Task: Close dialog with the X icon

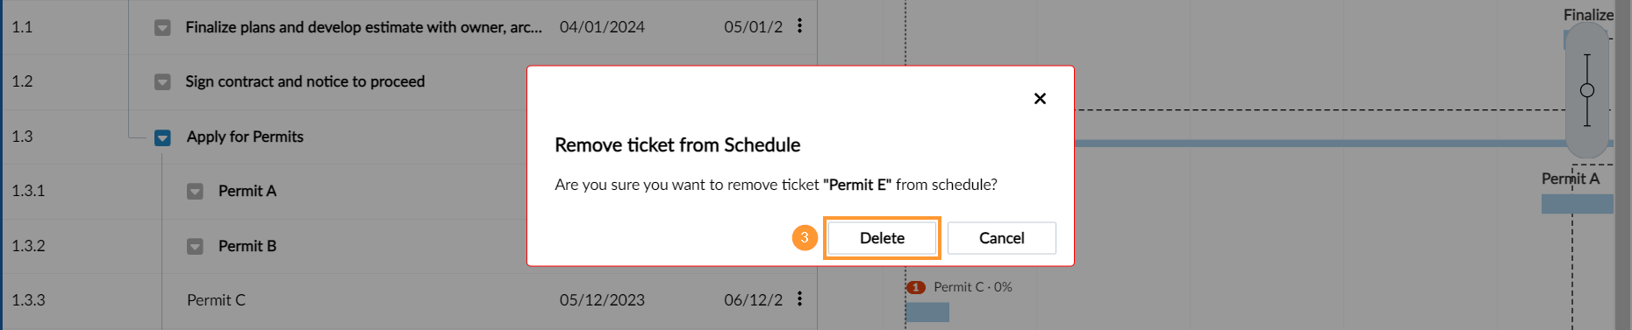Action: pyautogui.click(x=1040, y=99)
